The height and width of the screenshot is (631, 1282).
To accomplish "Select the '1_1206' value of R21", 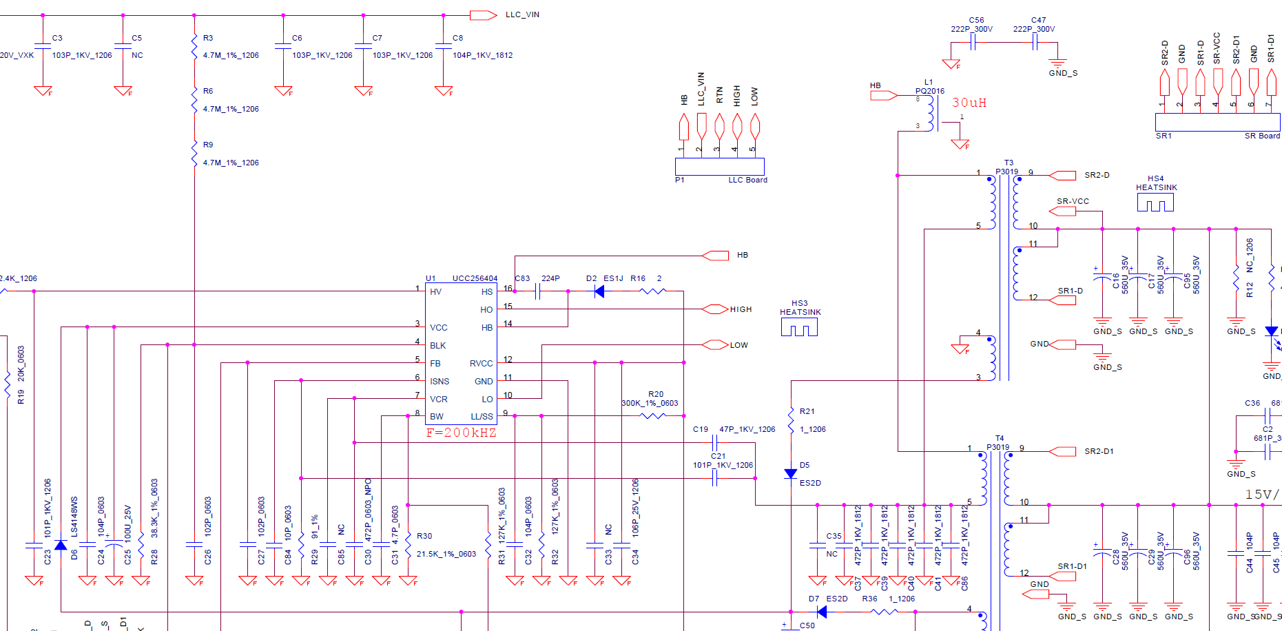I will click(x=812, y=429).
